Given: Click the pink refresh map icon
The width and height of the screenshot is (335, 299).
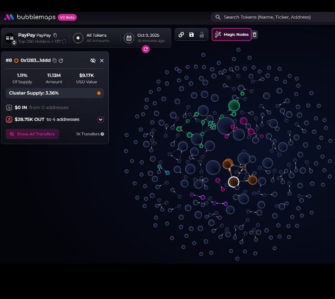Looking at the screenshot, I should (x=146, y=49).
